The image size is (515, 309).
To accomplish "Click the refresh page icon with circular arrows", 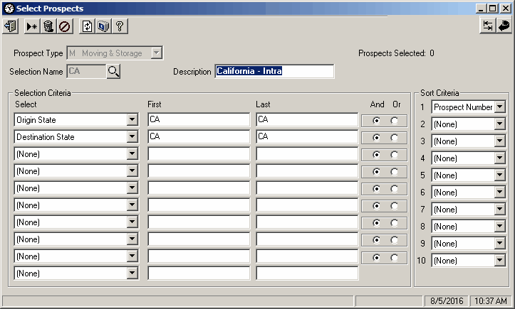I will pos(87,26).
